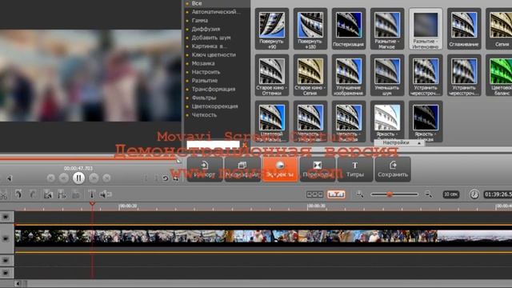
Task: Choose the Сглаживание effect
Action: (464, 29)
